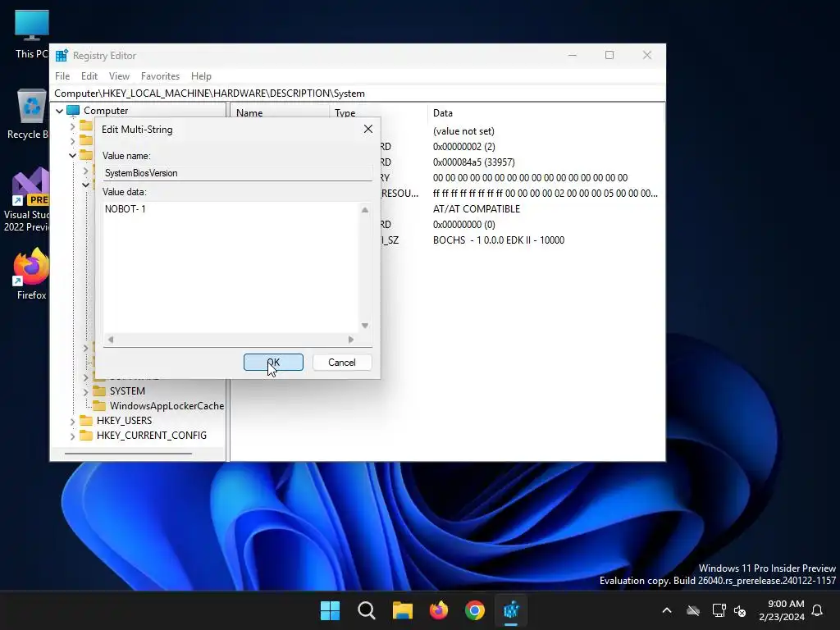
Task: Minimize the Registry Editor window
Action: point(572,55)
